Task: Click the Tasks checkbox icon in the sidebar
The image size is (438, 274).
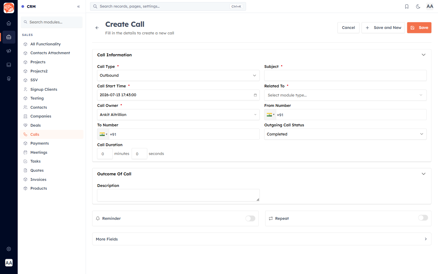Action: tap(26, 161)
